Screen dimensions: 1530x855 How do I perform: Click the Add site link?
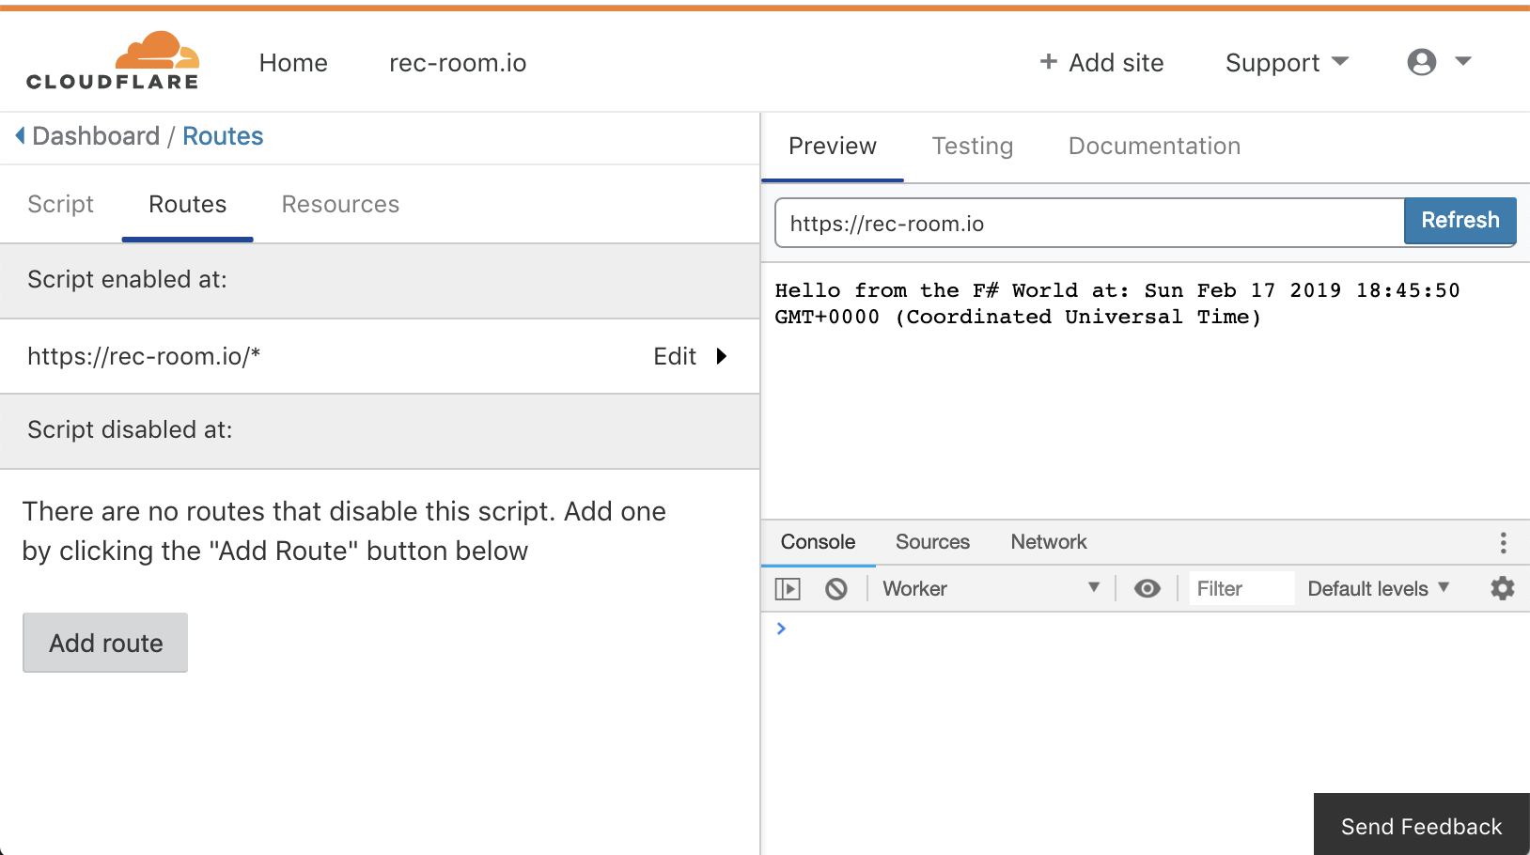click(x=1101, y=63)
